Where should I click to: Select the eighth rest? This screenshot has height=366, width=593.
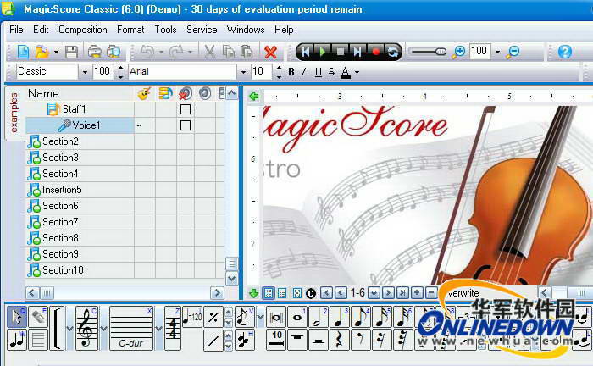(x=361, y=340)
